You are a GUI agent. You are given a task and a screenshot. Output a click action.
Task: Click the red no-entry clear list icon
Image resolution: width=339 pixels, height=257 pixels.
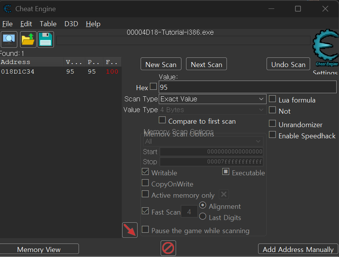[x=168, y=248]
